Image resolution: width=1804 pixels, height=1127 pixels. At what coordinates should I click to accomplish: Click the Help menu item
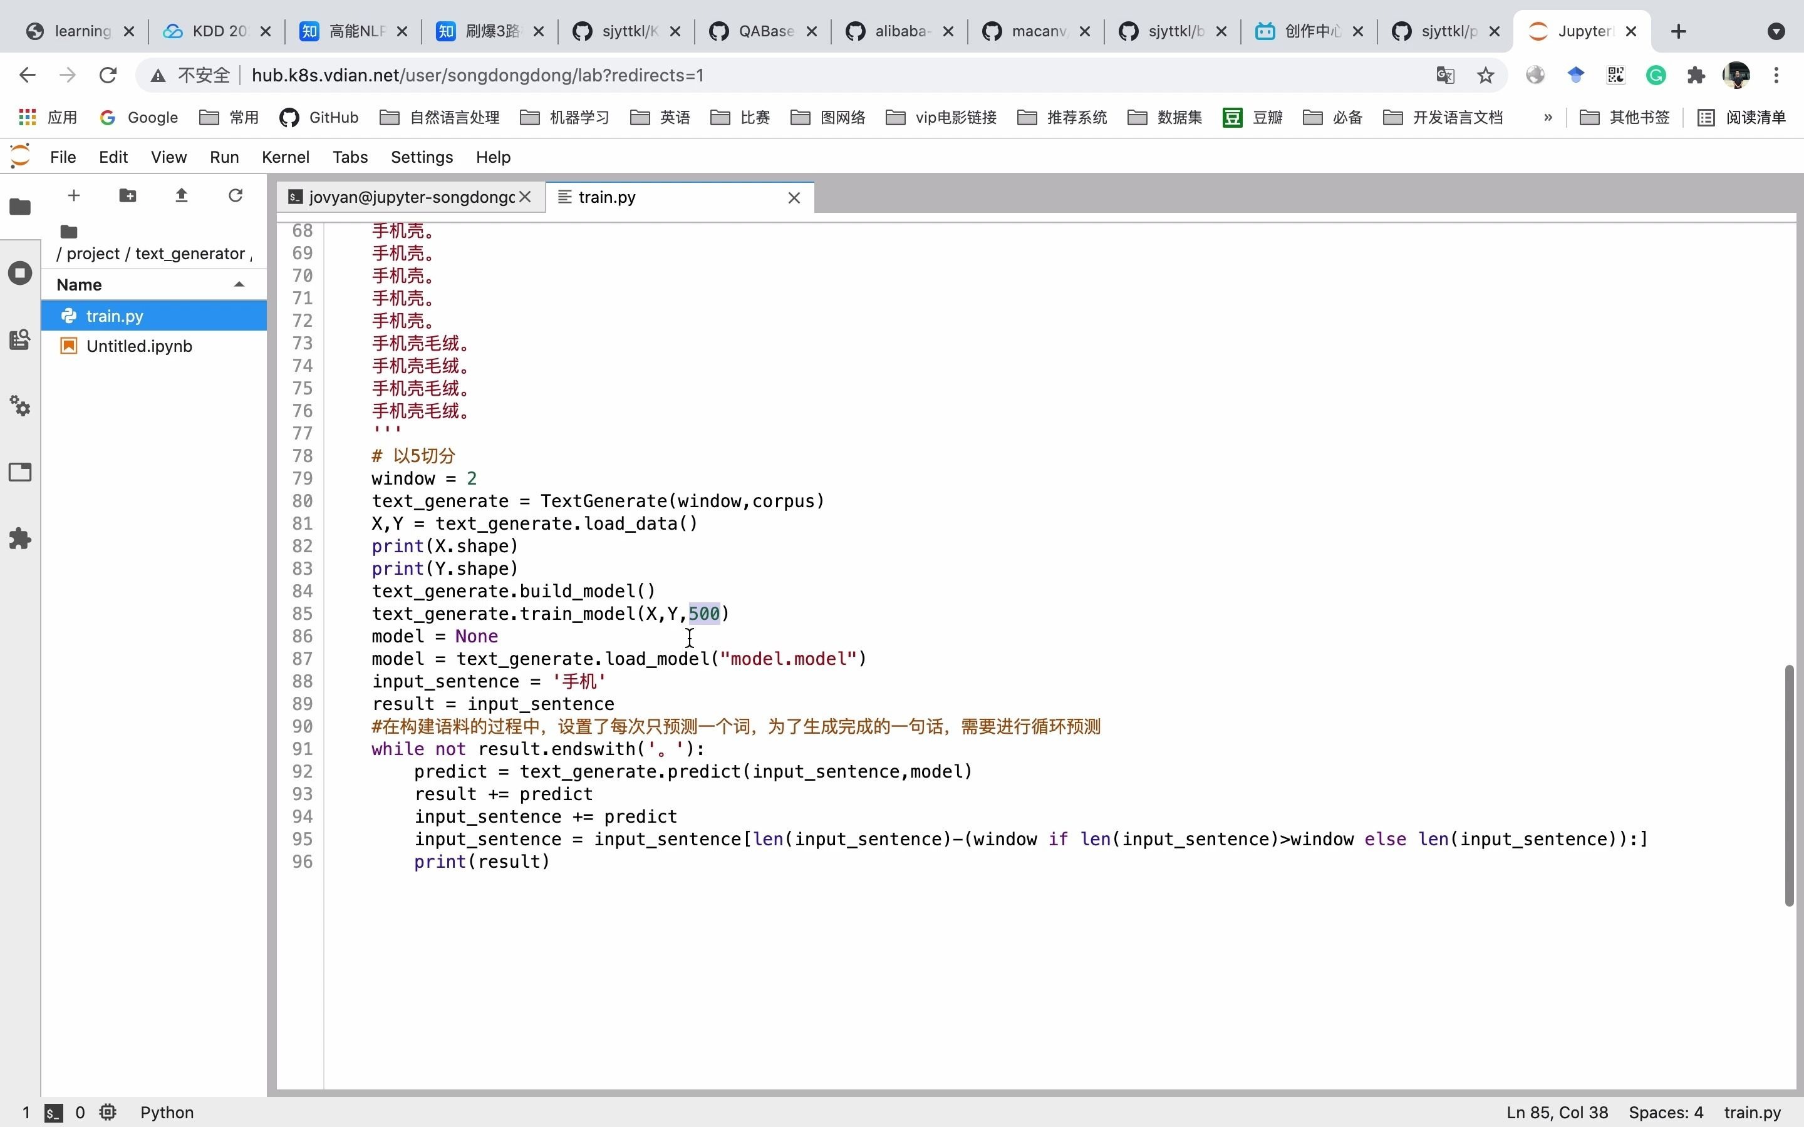coord(494,156)
